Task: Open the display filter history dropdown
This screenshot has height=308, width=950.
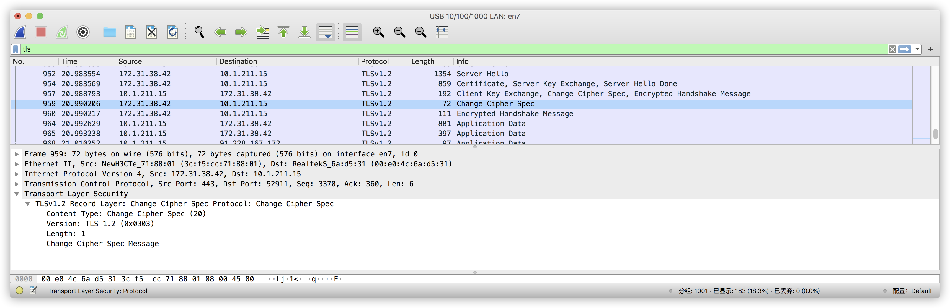Action: pyautogui.click(x=917, y=49)
